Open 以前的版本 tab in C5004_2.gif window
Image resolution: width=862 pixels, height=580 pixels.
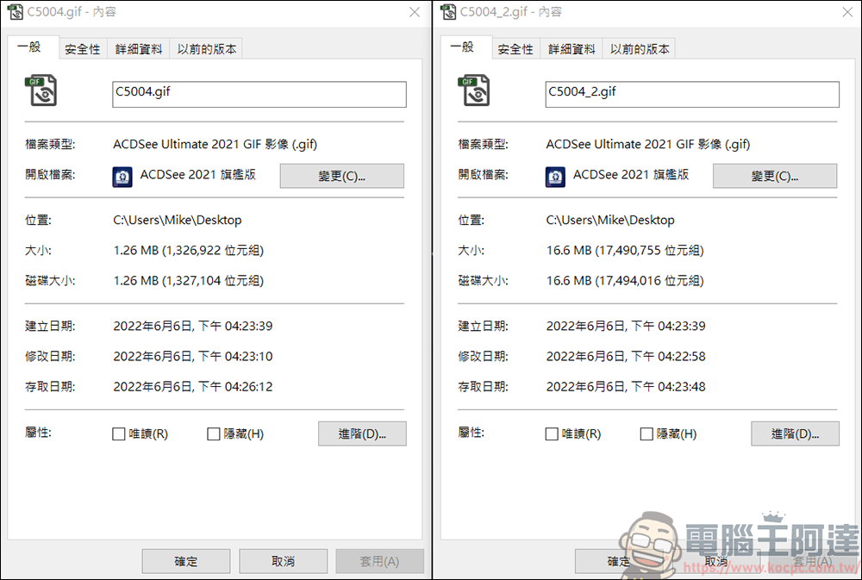tap(640, 49)
